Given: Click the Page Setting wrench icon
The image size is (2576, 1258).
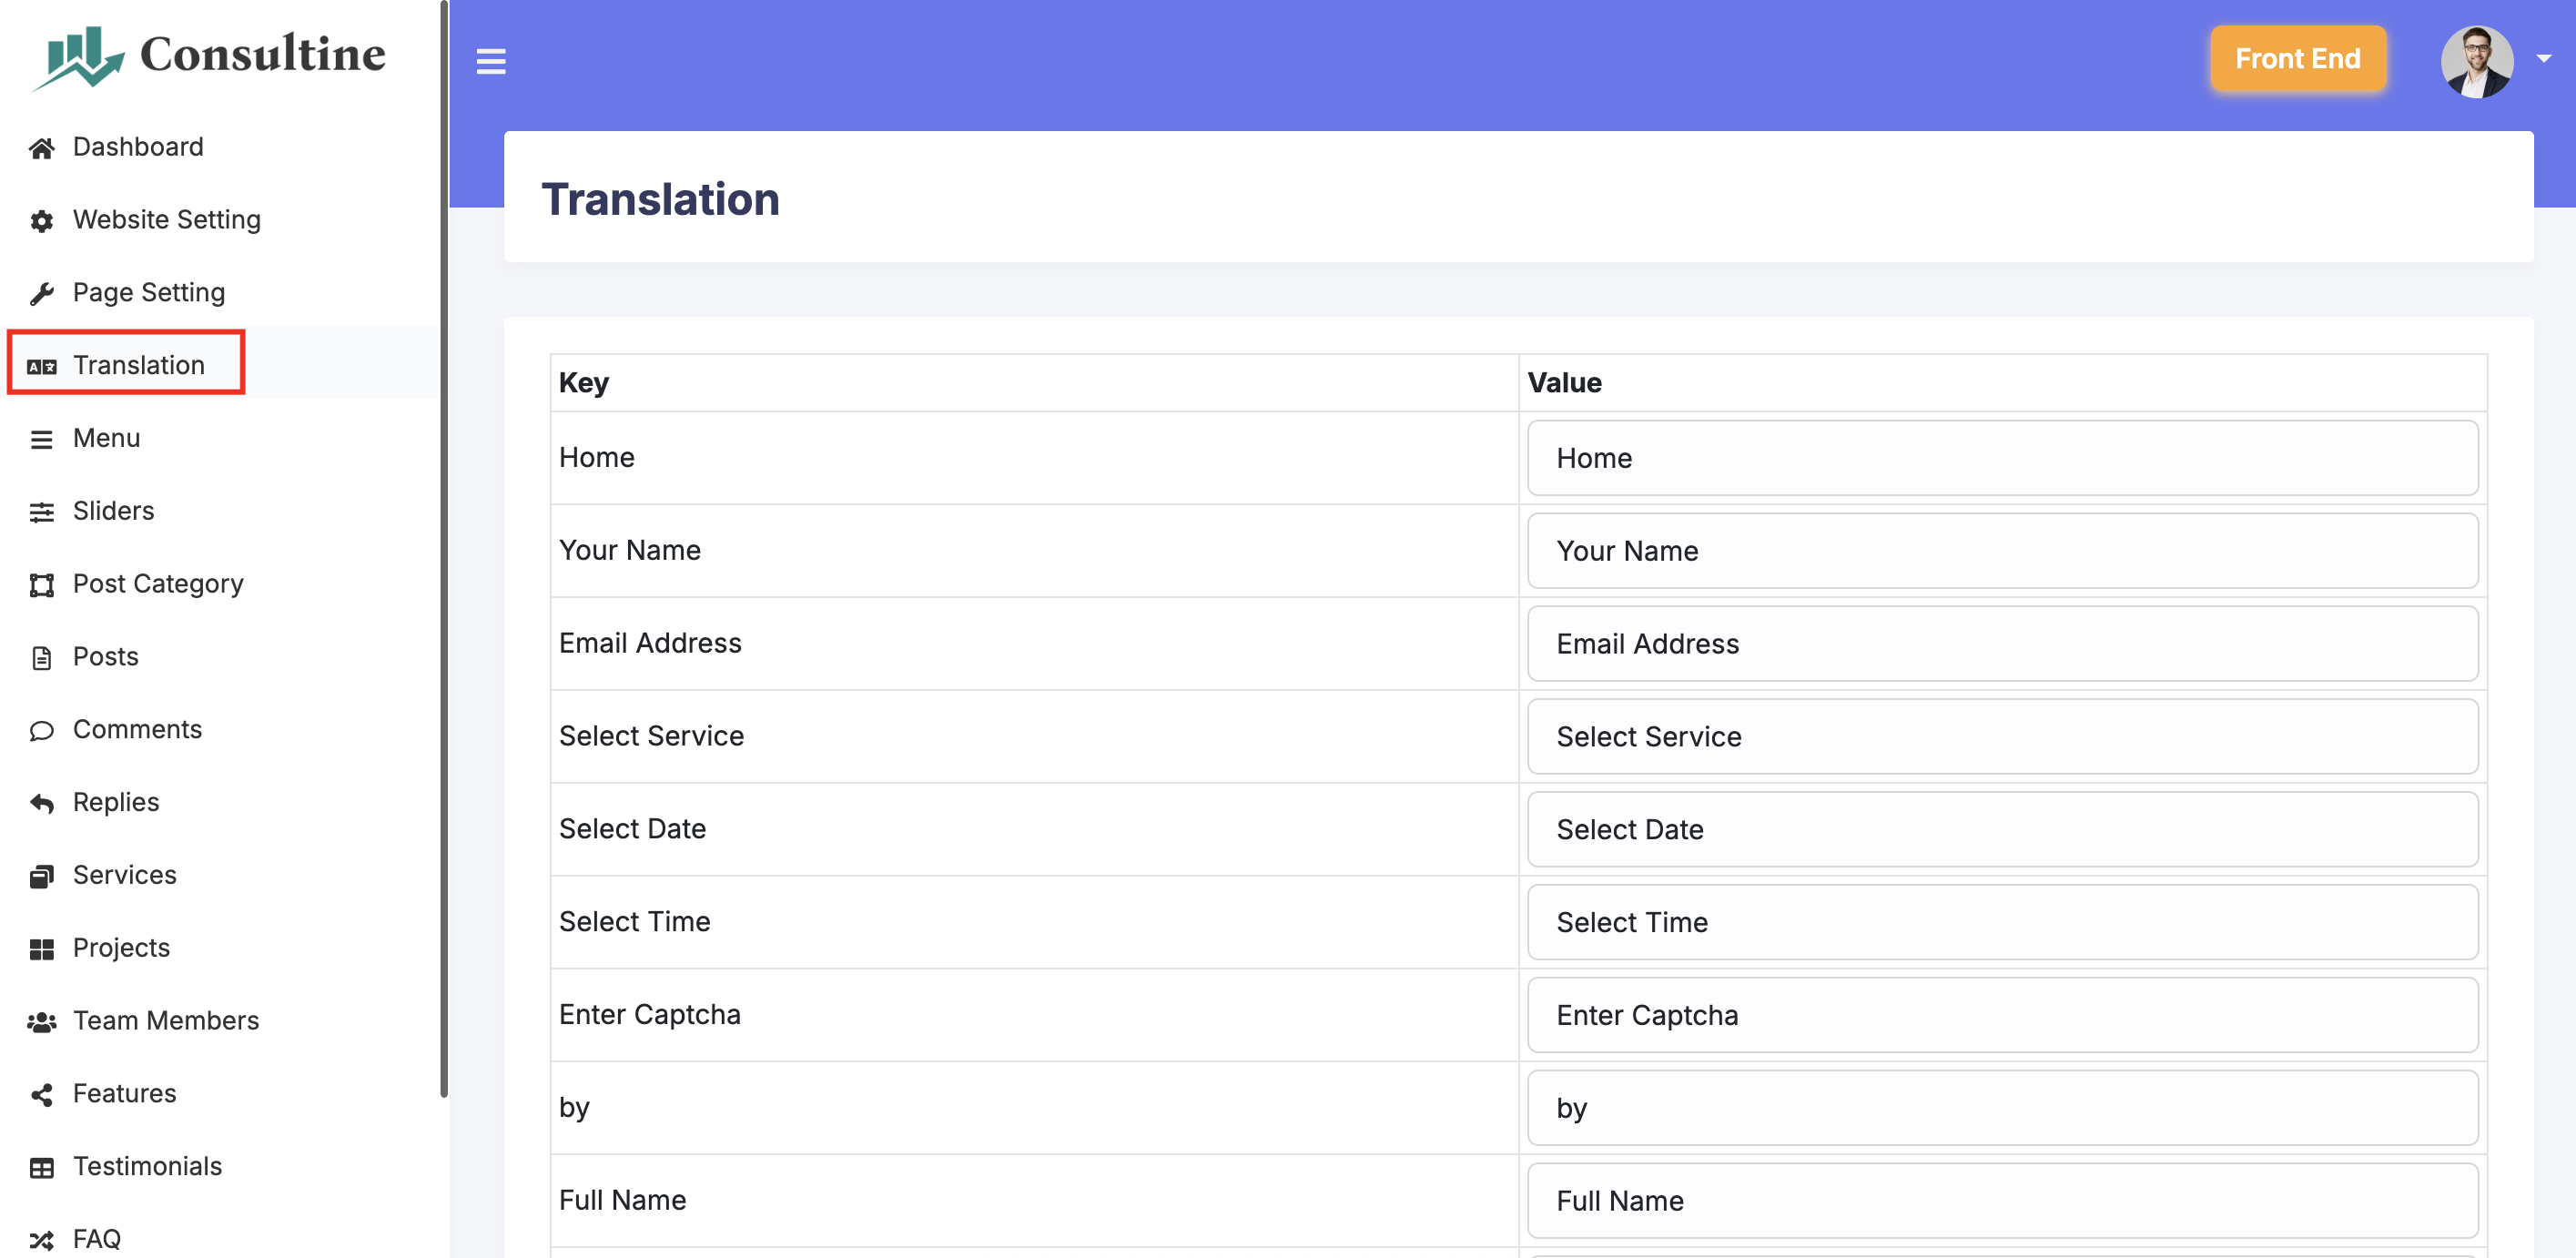Looking at the screenshot, I should tap(41, 294).
